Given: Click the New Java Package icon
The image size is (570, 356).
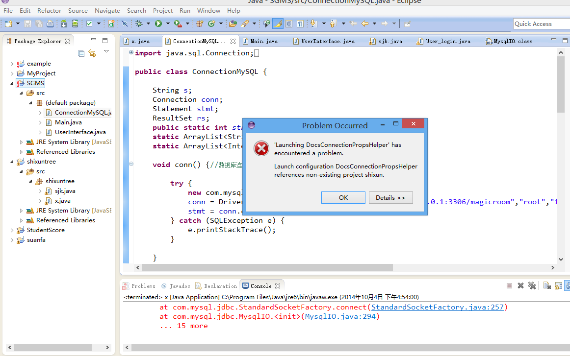Looking at the screenshot, I should click(x=200, y=24).
